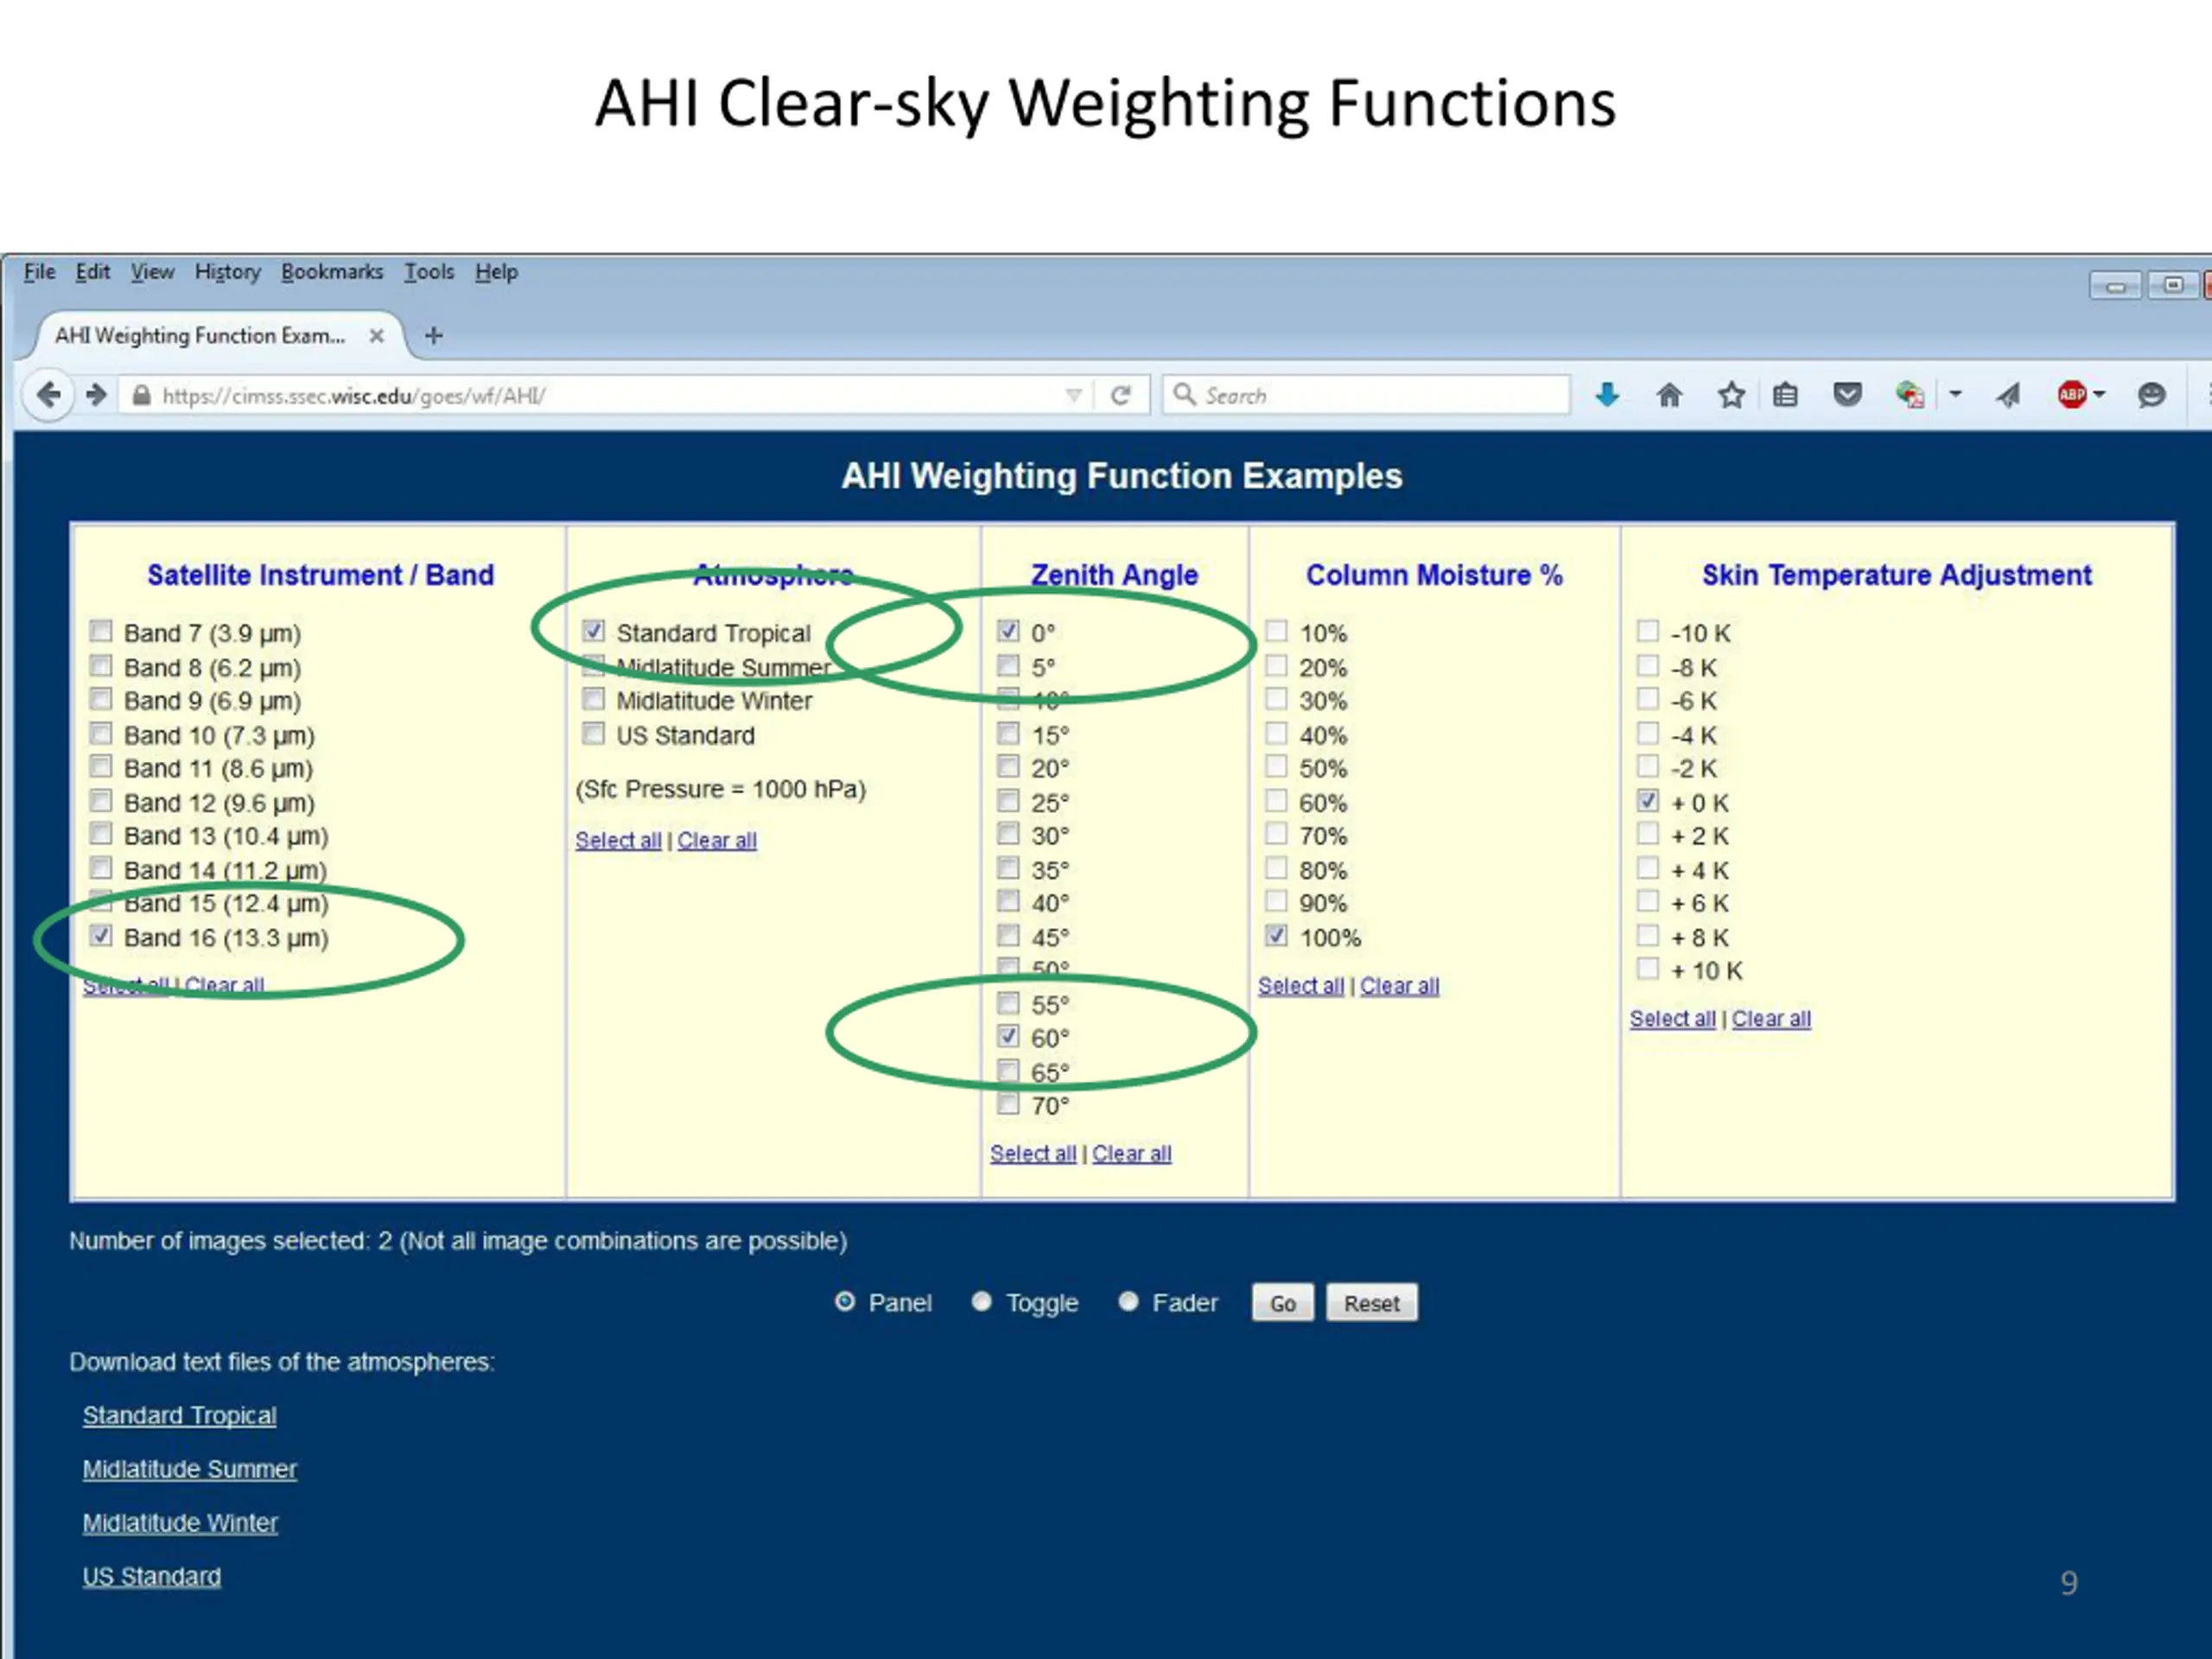This screenshot has height=1659, width=2212.
Task: Check the Band 7 (3.9 µm) checkbox
Action: click(x=100, y=631)
